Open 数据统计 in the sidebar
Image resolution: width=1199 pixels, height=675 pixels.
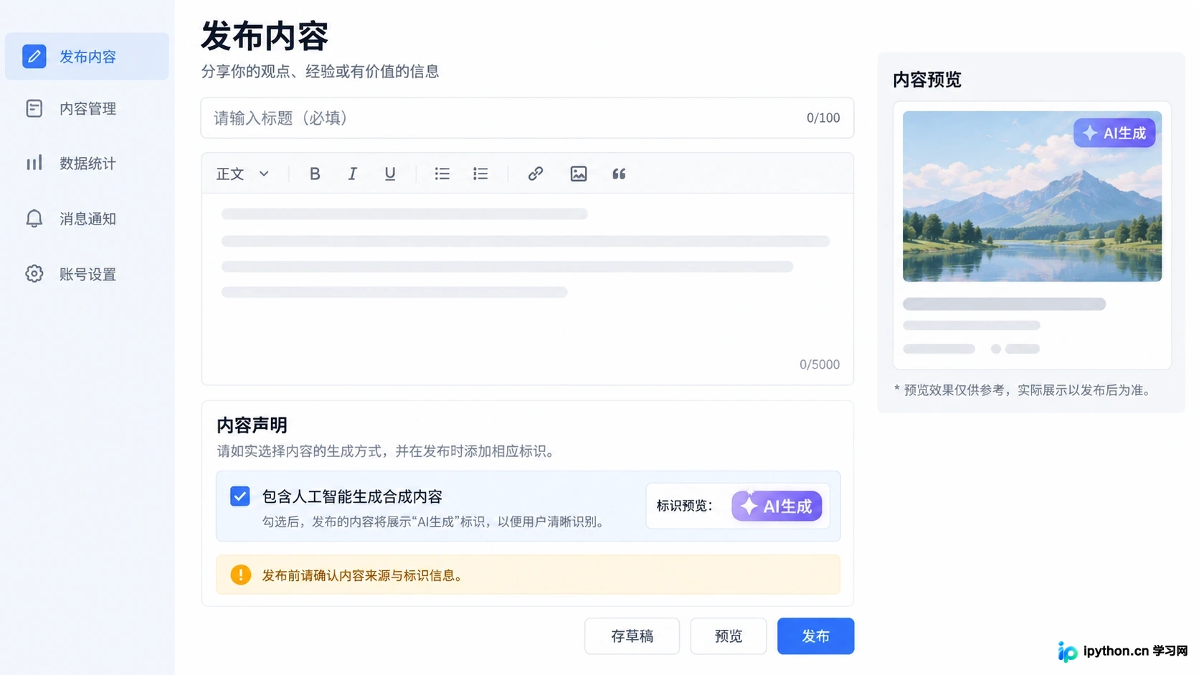(87, 164)
